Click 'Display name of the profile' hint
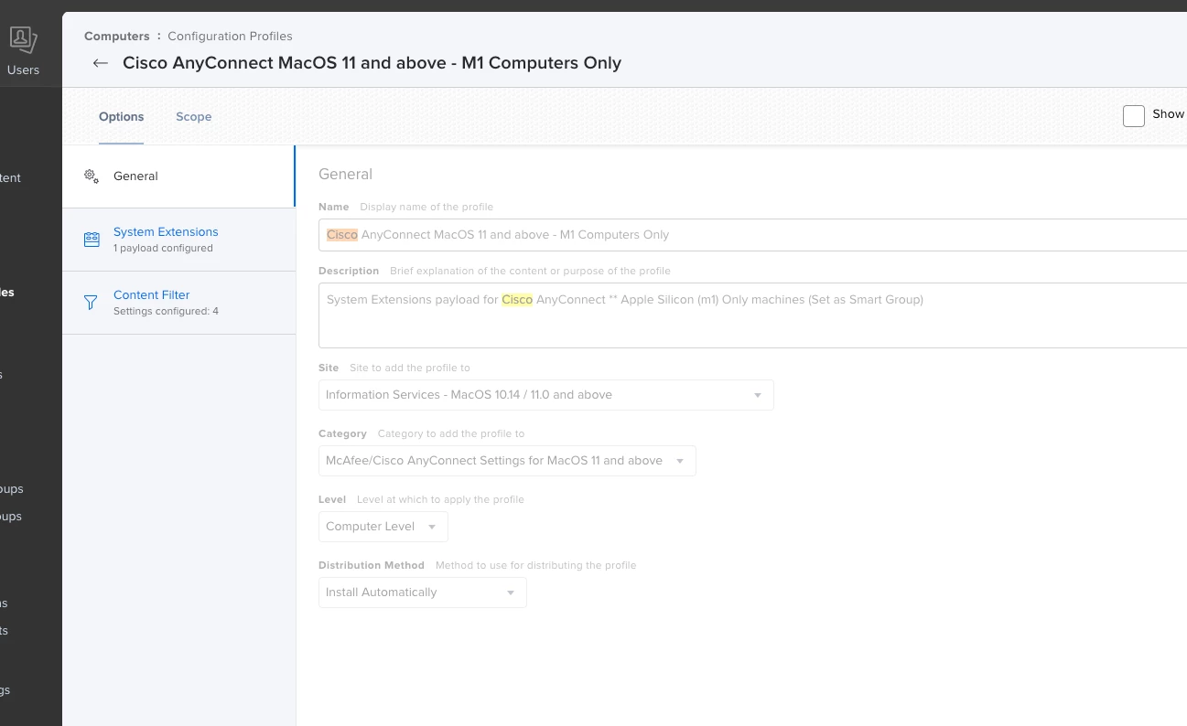Screen dimensions: 1187x726 point(426,207)
